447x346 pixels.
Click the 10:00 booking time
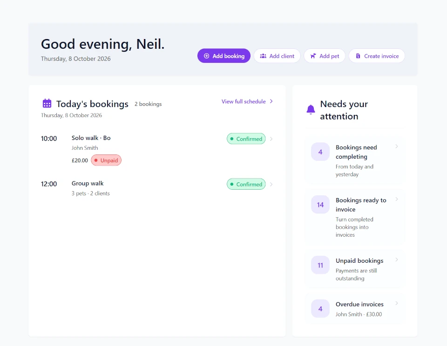(49, 139)
